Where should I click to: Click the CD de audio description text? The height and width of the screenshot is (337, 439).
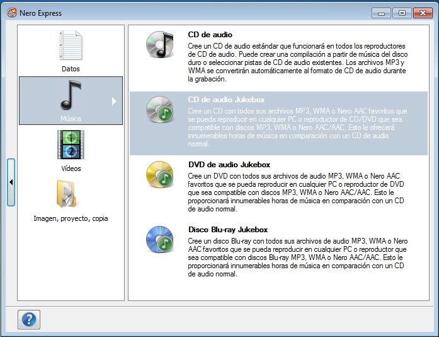pos(298,62)
